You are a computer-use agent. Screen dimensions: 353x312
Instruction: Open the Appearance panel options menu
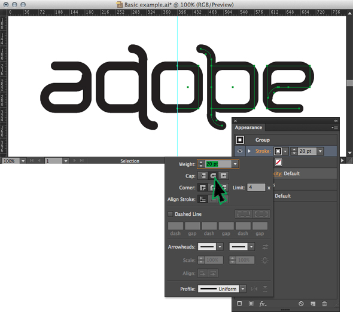click(x=334, y=127)
